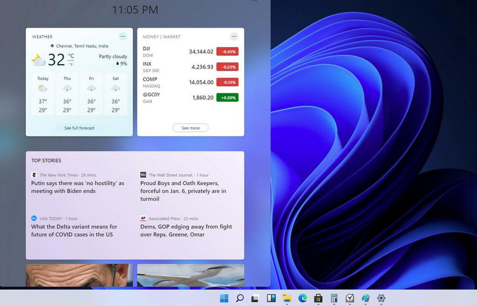Open Task View from taskbar
Viewport: 477px width, 306px height.
(x=255, y=298)
